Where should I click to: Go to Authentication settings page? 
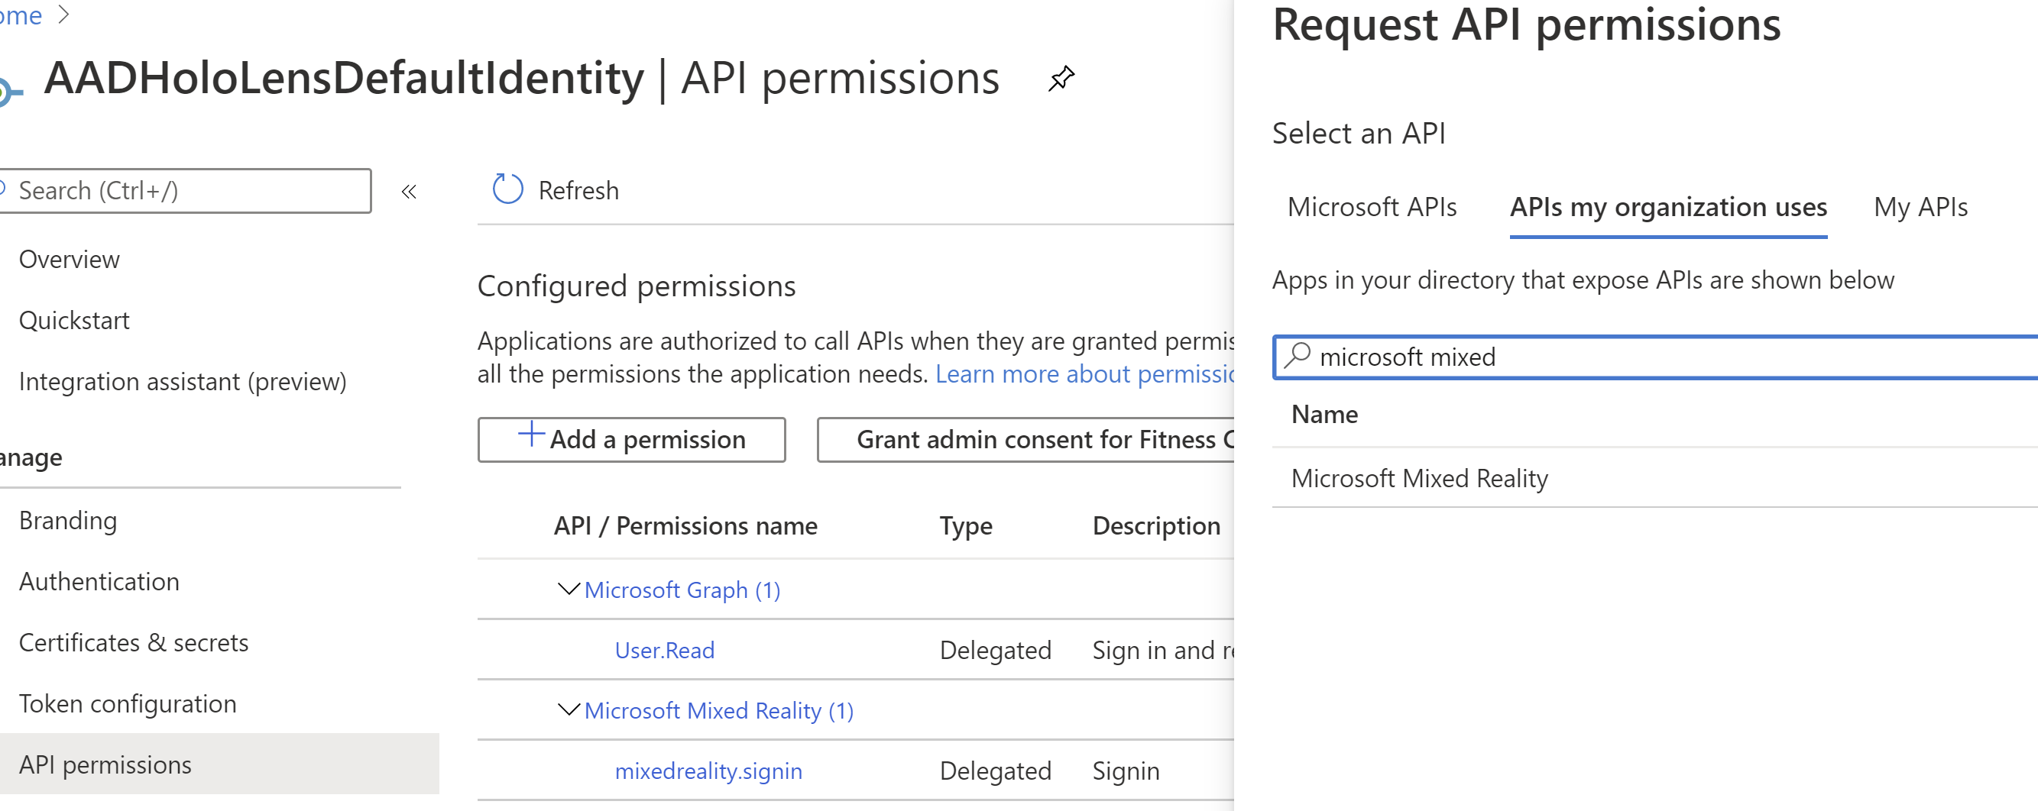pyautogui.click(x=99, y=582)
